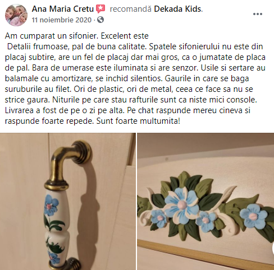Screen dimensions: 274x270
Task: Click the text 'Sunt foarte multumita!'
Action: [x=138, y=121]
